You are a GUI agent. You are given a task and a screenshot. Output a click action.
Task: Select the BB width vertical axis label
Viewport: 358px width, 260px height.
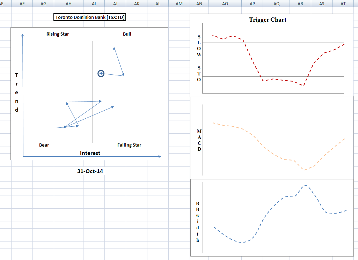(x=197, y=222)
